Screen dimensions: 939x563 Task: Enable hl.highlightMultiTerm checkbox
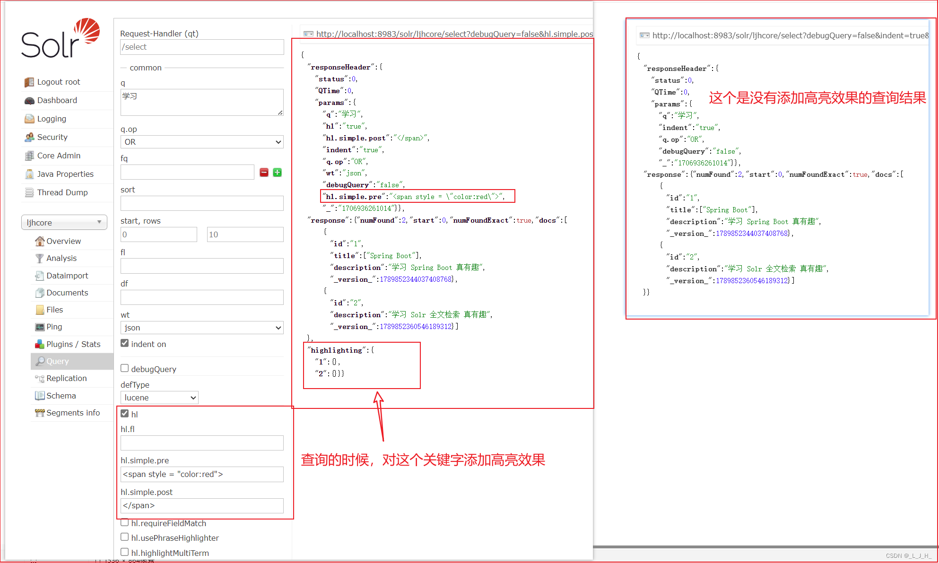point(125,552)
